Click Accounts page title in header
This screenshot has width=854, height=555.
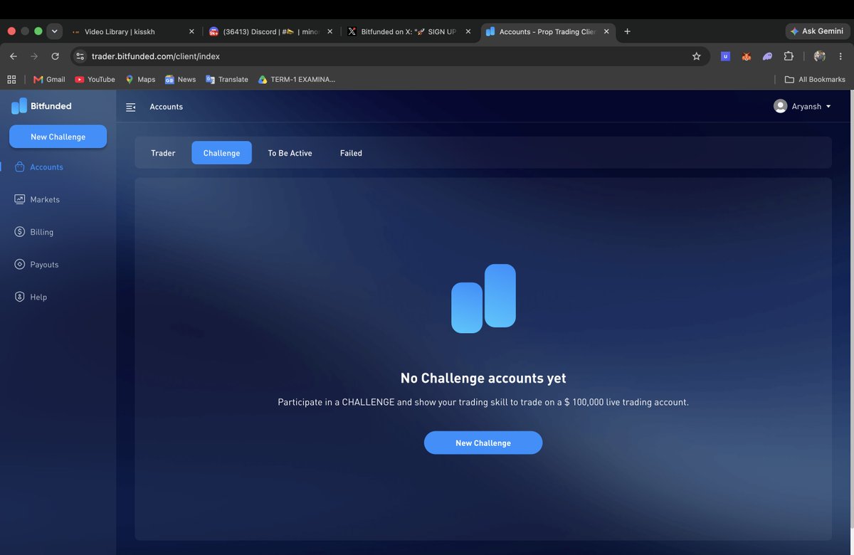point(167,107)
